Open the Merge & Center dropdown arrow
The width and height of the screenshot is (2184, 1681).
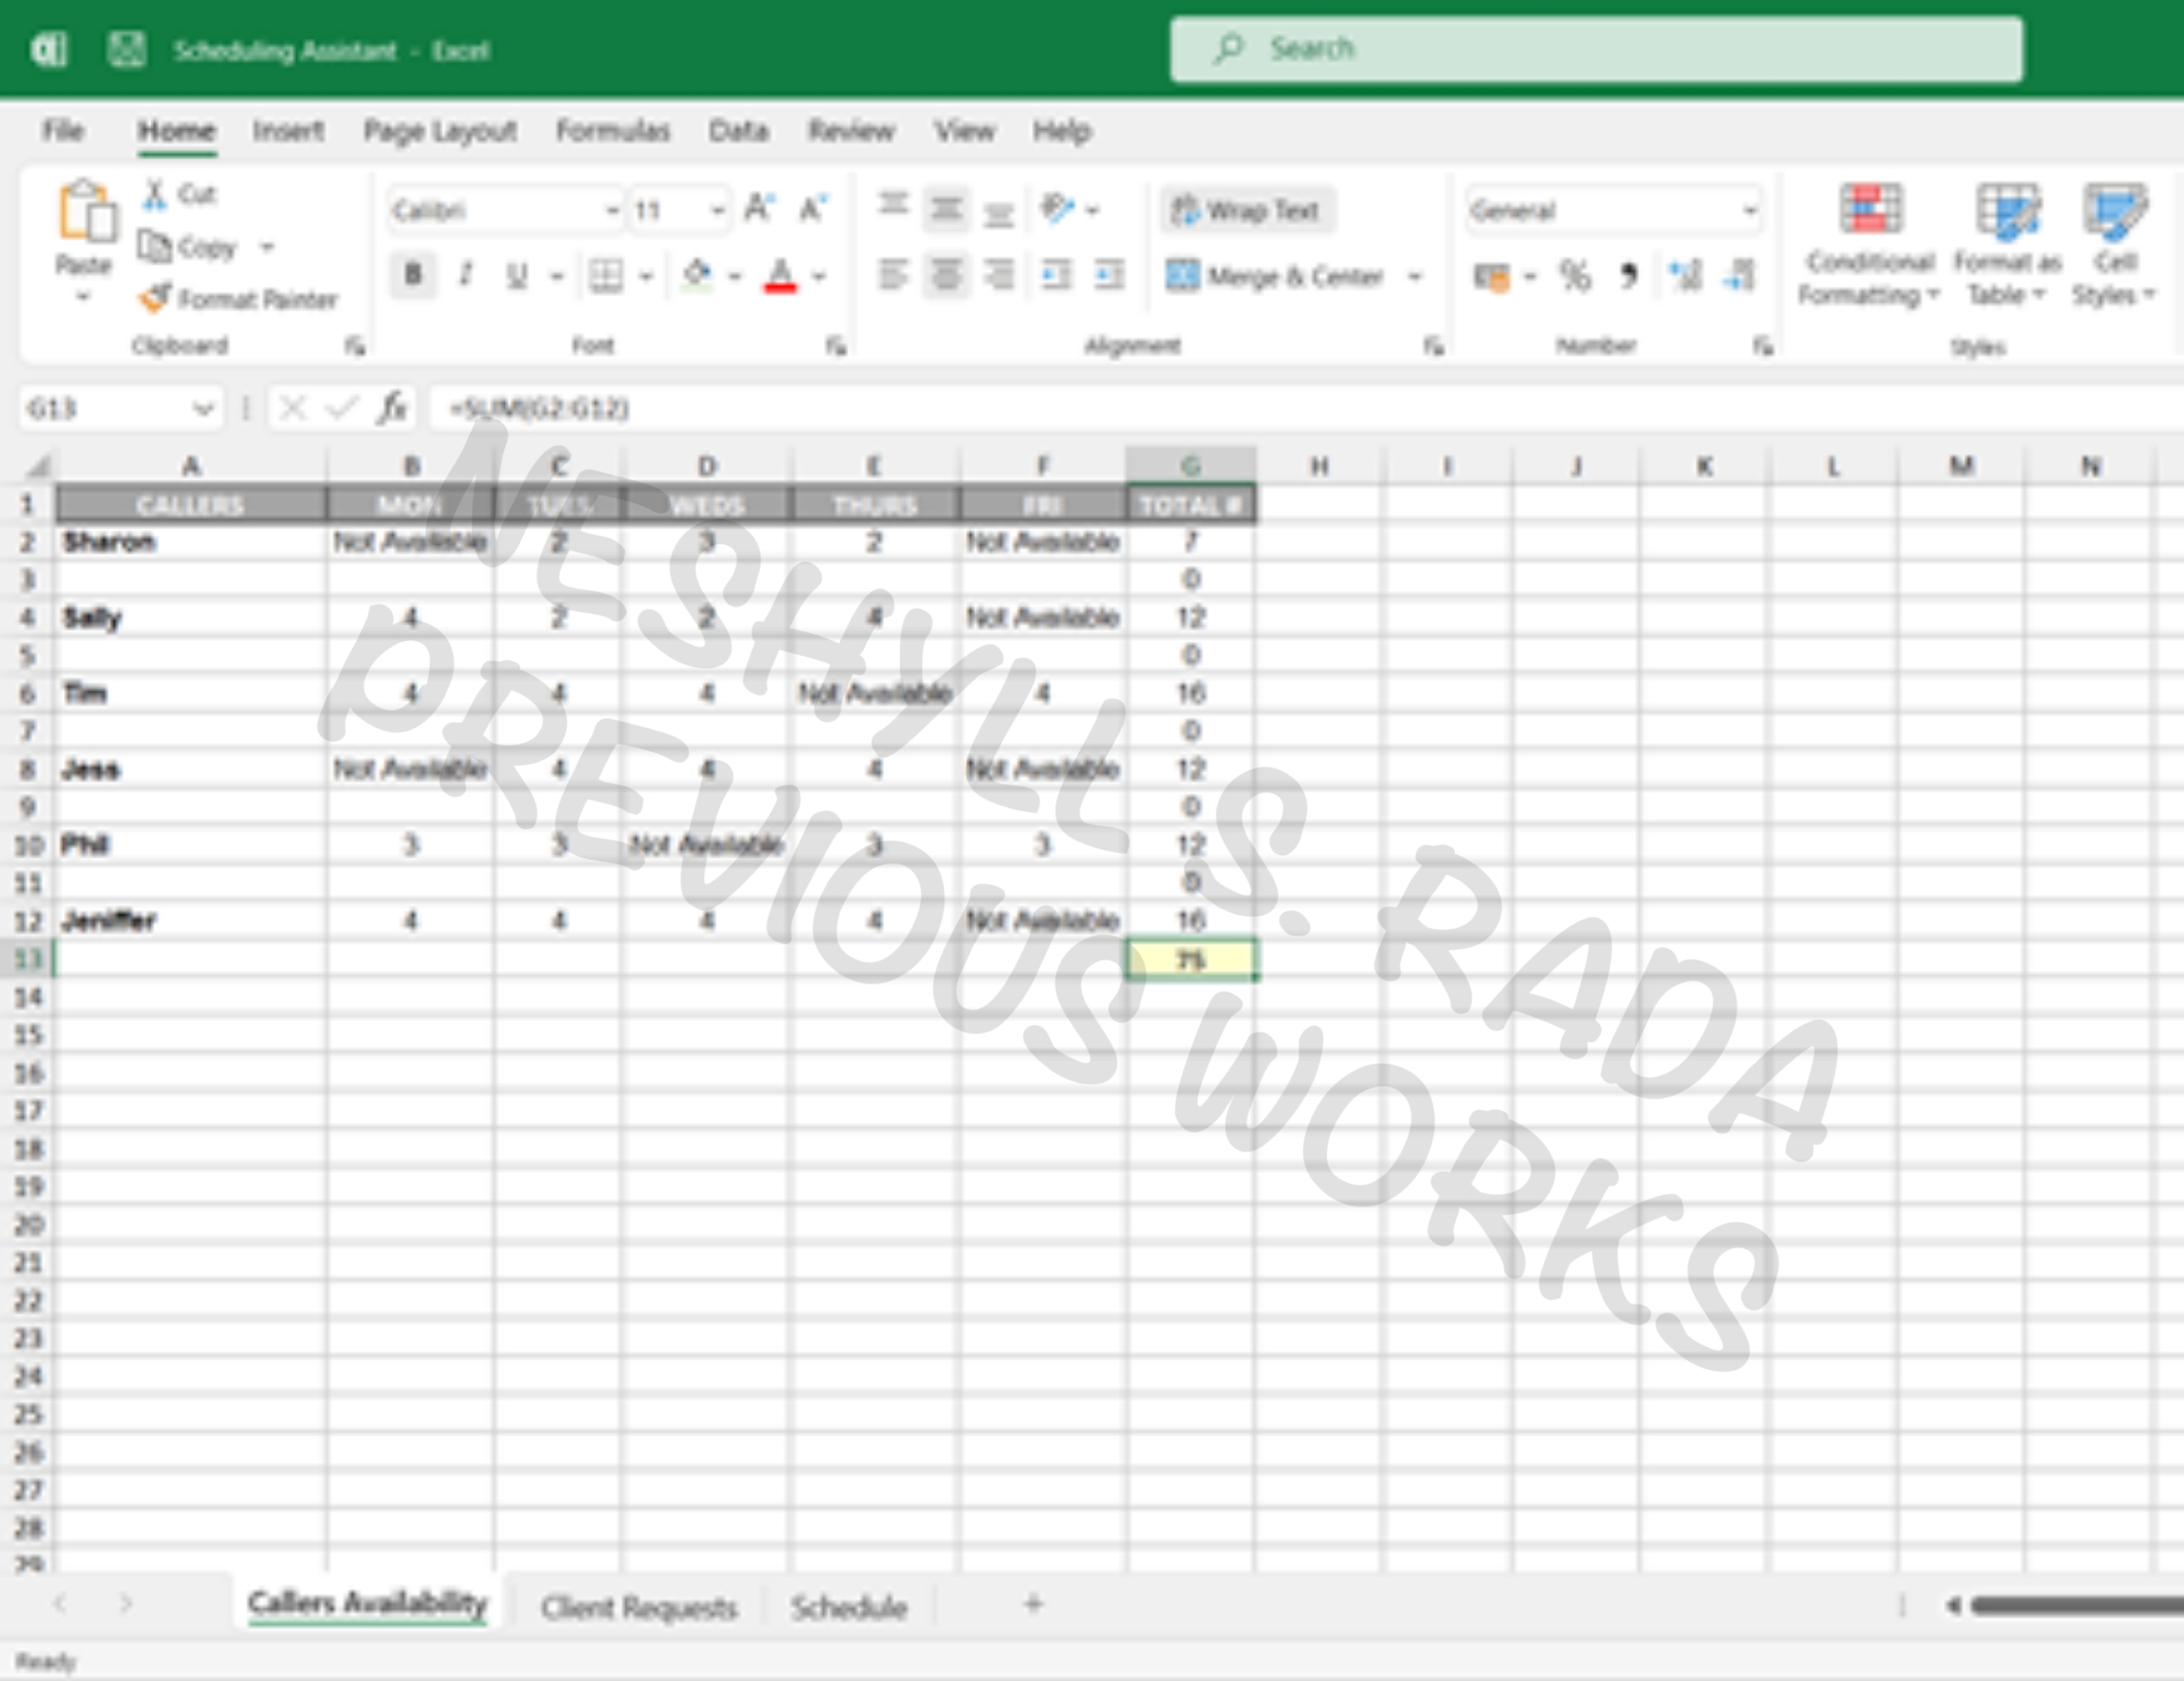(x=1415, y=276)
